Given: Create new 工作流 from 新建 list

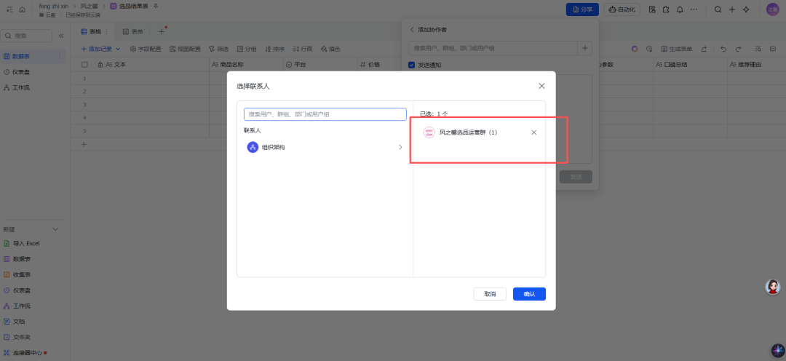Looking at the screenshot, I should [x=22, y=306].
